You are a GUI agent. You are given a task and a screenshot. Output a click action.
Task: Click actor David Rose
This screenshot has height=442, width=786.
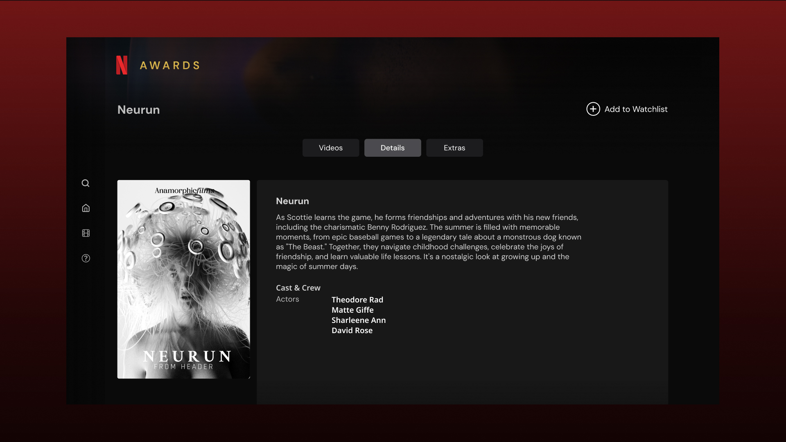[352, 330]
